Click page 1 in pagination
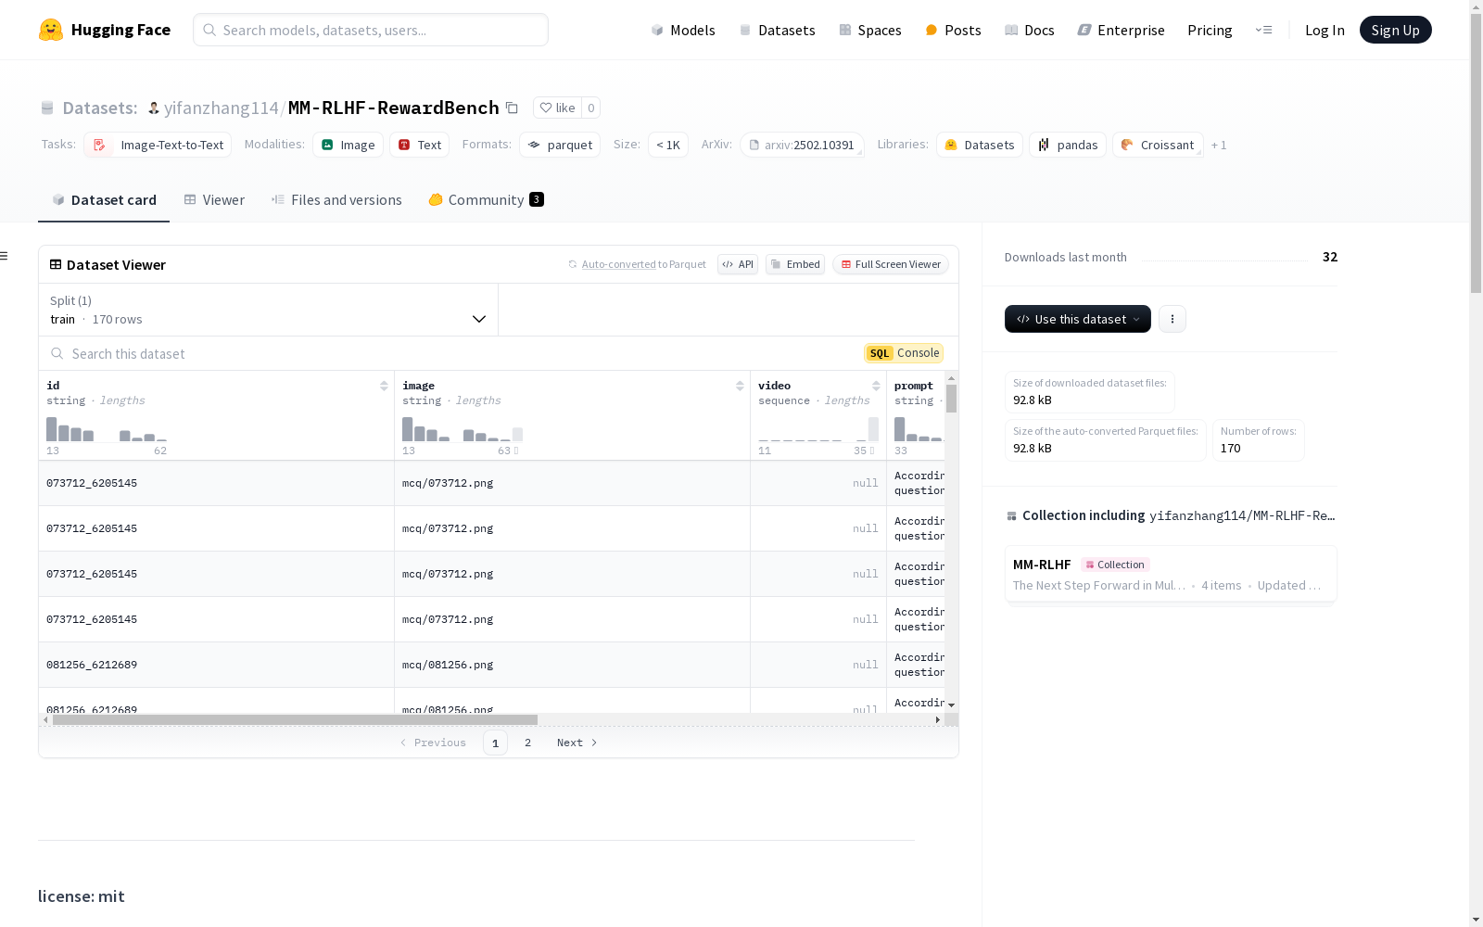 [495, 743]
